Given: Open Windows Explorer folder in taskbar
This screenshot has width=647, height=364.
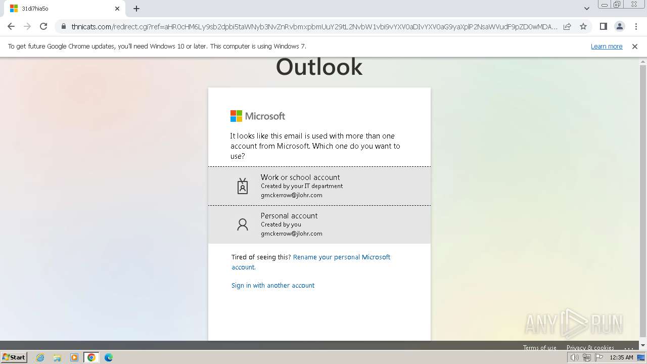Looking at the screenshot, I should point(57,357).
